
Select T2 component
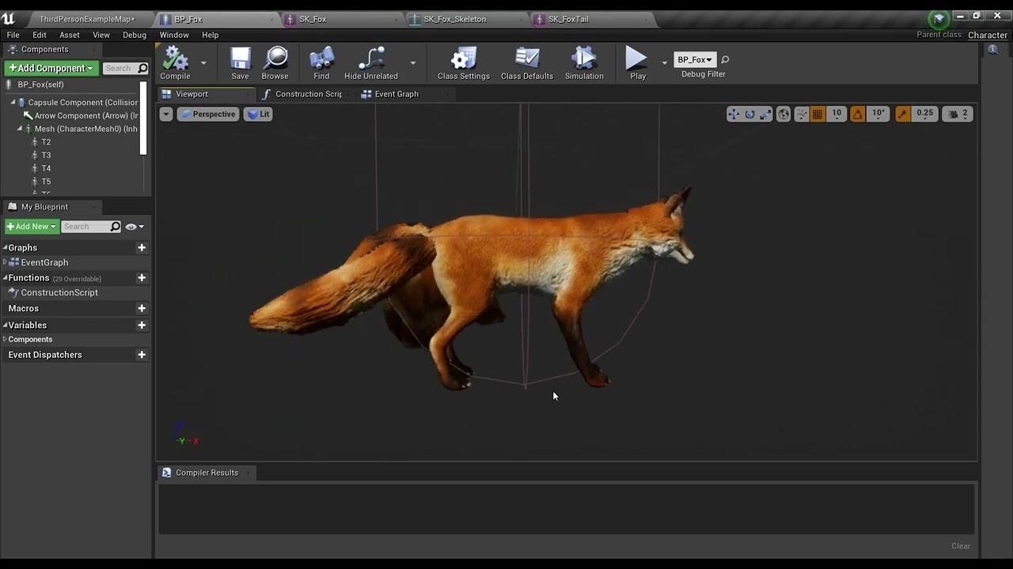click(45, 142)
